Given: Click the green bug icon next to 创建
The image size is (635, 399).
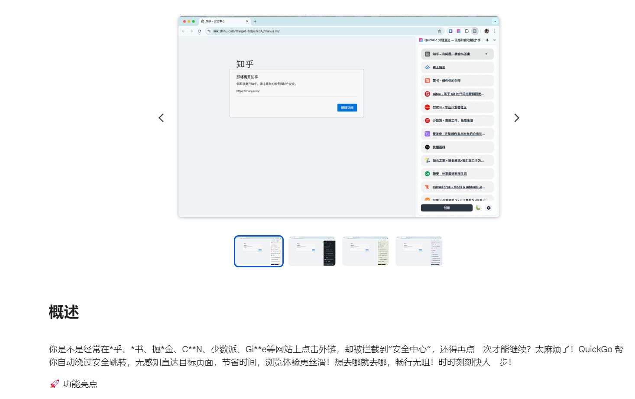Looking at the screenshot, I should tap(478, 208).
